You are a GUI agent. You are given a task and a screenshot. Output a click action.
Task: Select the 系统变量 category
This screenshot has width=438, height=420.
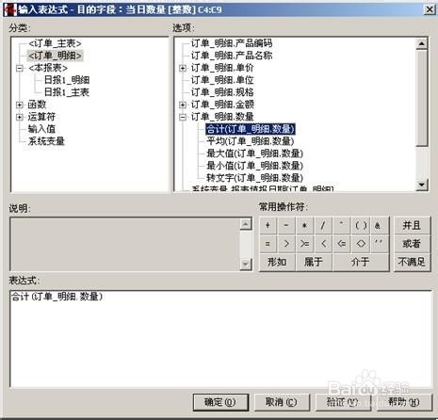point(46,141)
